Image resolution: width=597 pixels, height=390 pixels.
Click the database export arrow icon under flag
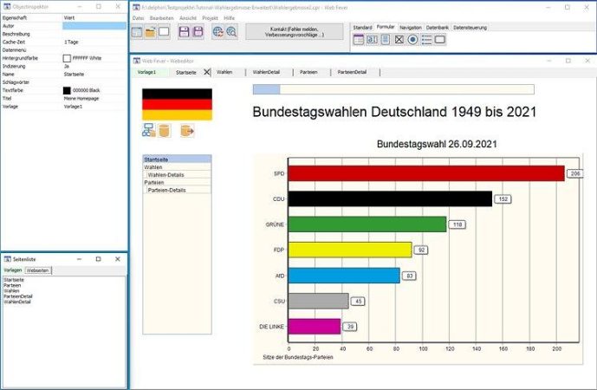point(185,131)
